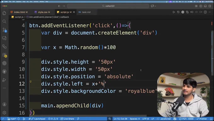The image size is (214, 121).
Task: Go forward in navigation history
Action: tap(64, 6)
